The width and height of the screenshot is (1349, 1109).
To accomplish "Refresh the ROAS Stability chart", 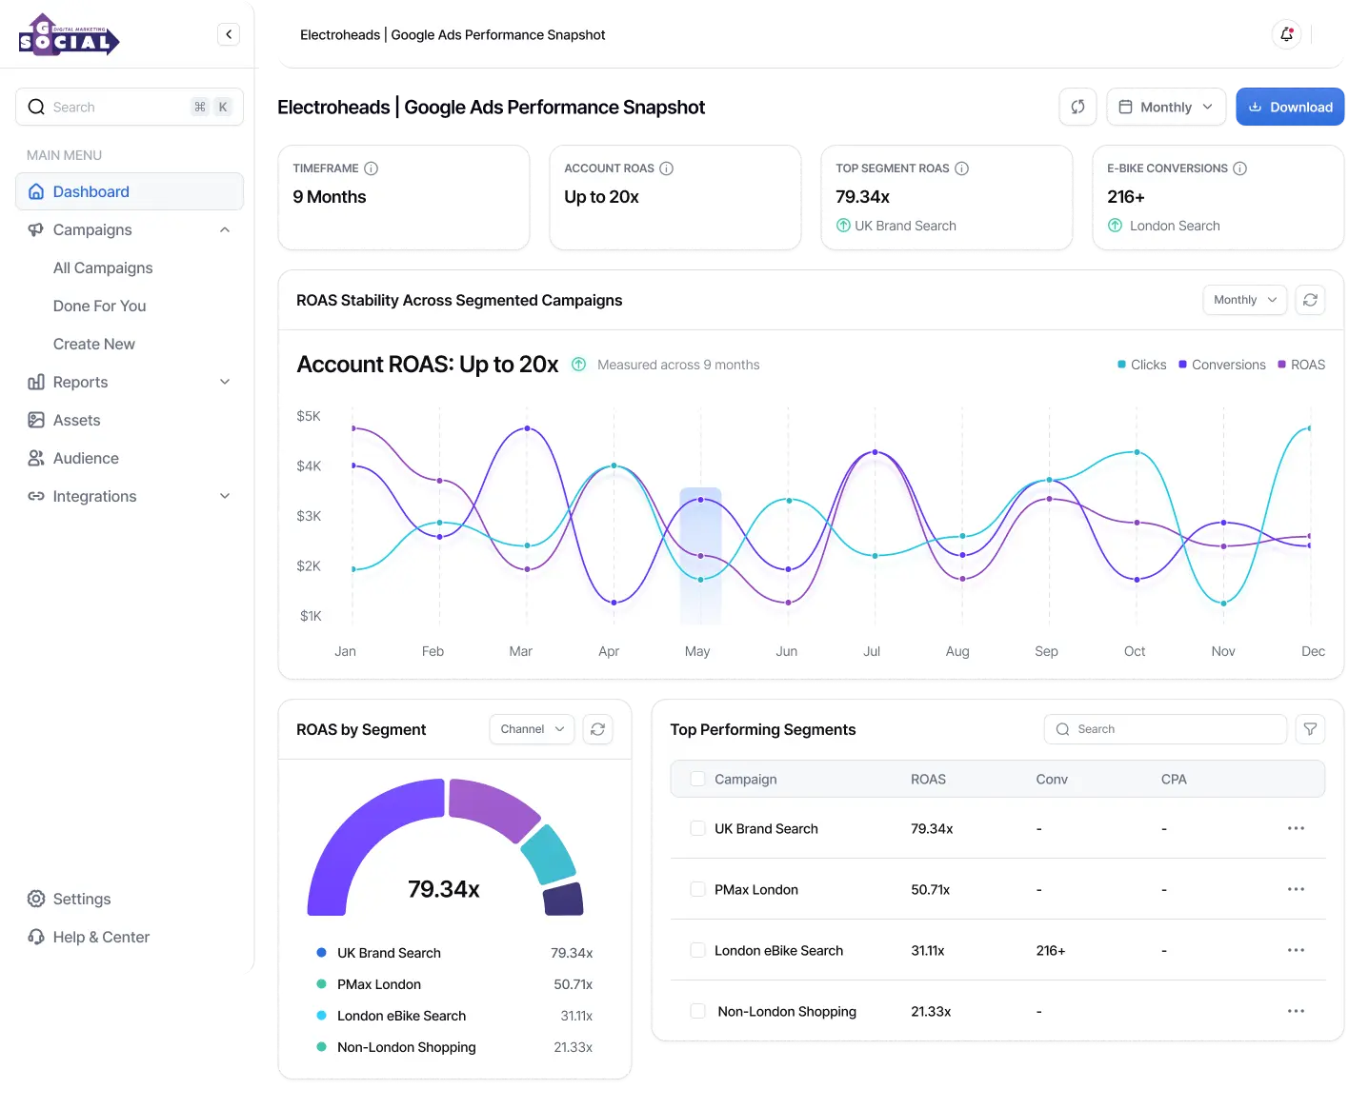I will [1310, 300].
